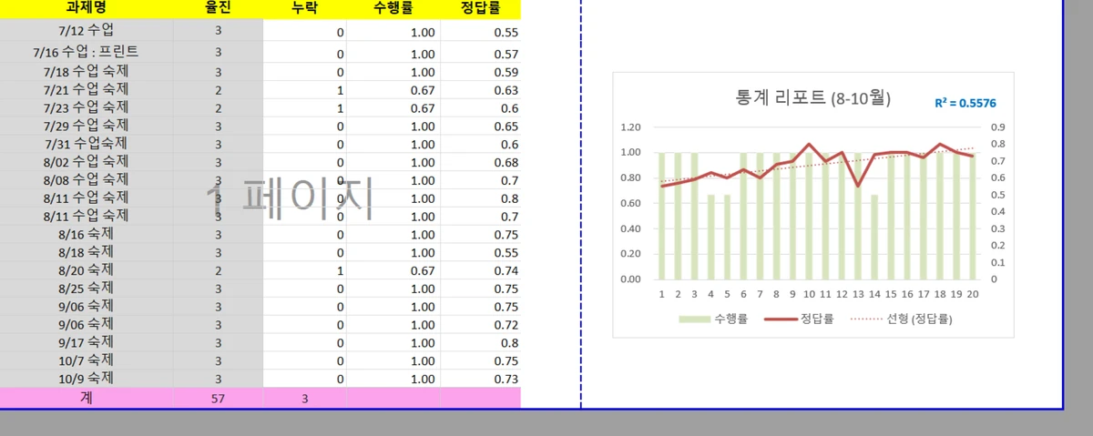
Task: Select the pink 계 total label cell
Action: pos(86,397)
